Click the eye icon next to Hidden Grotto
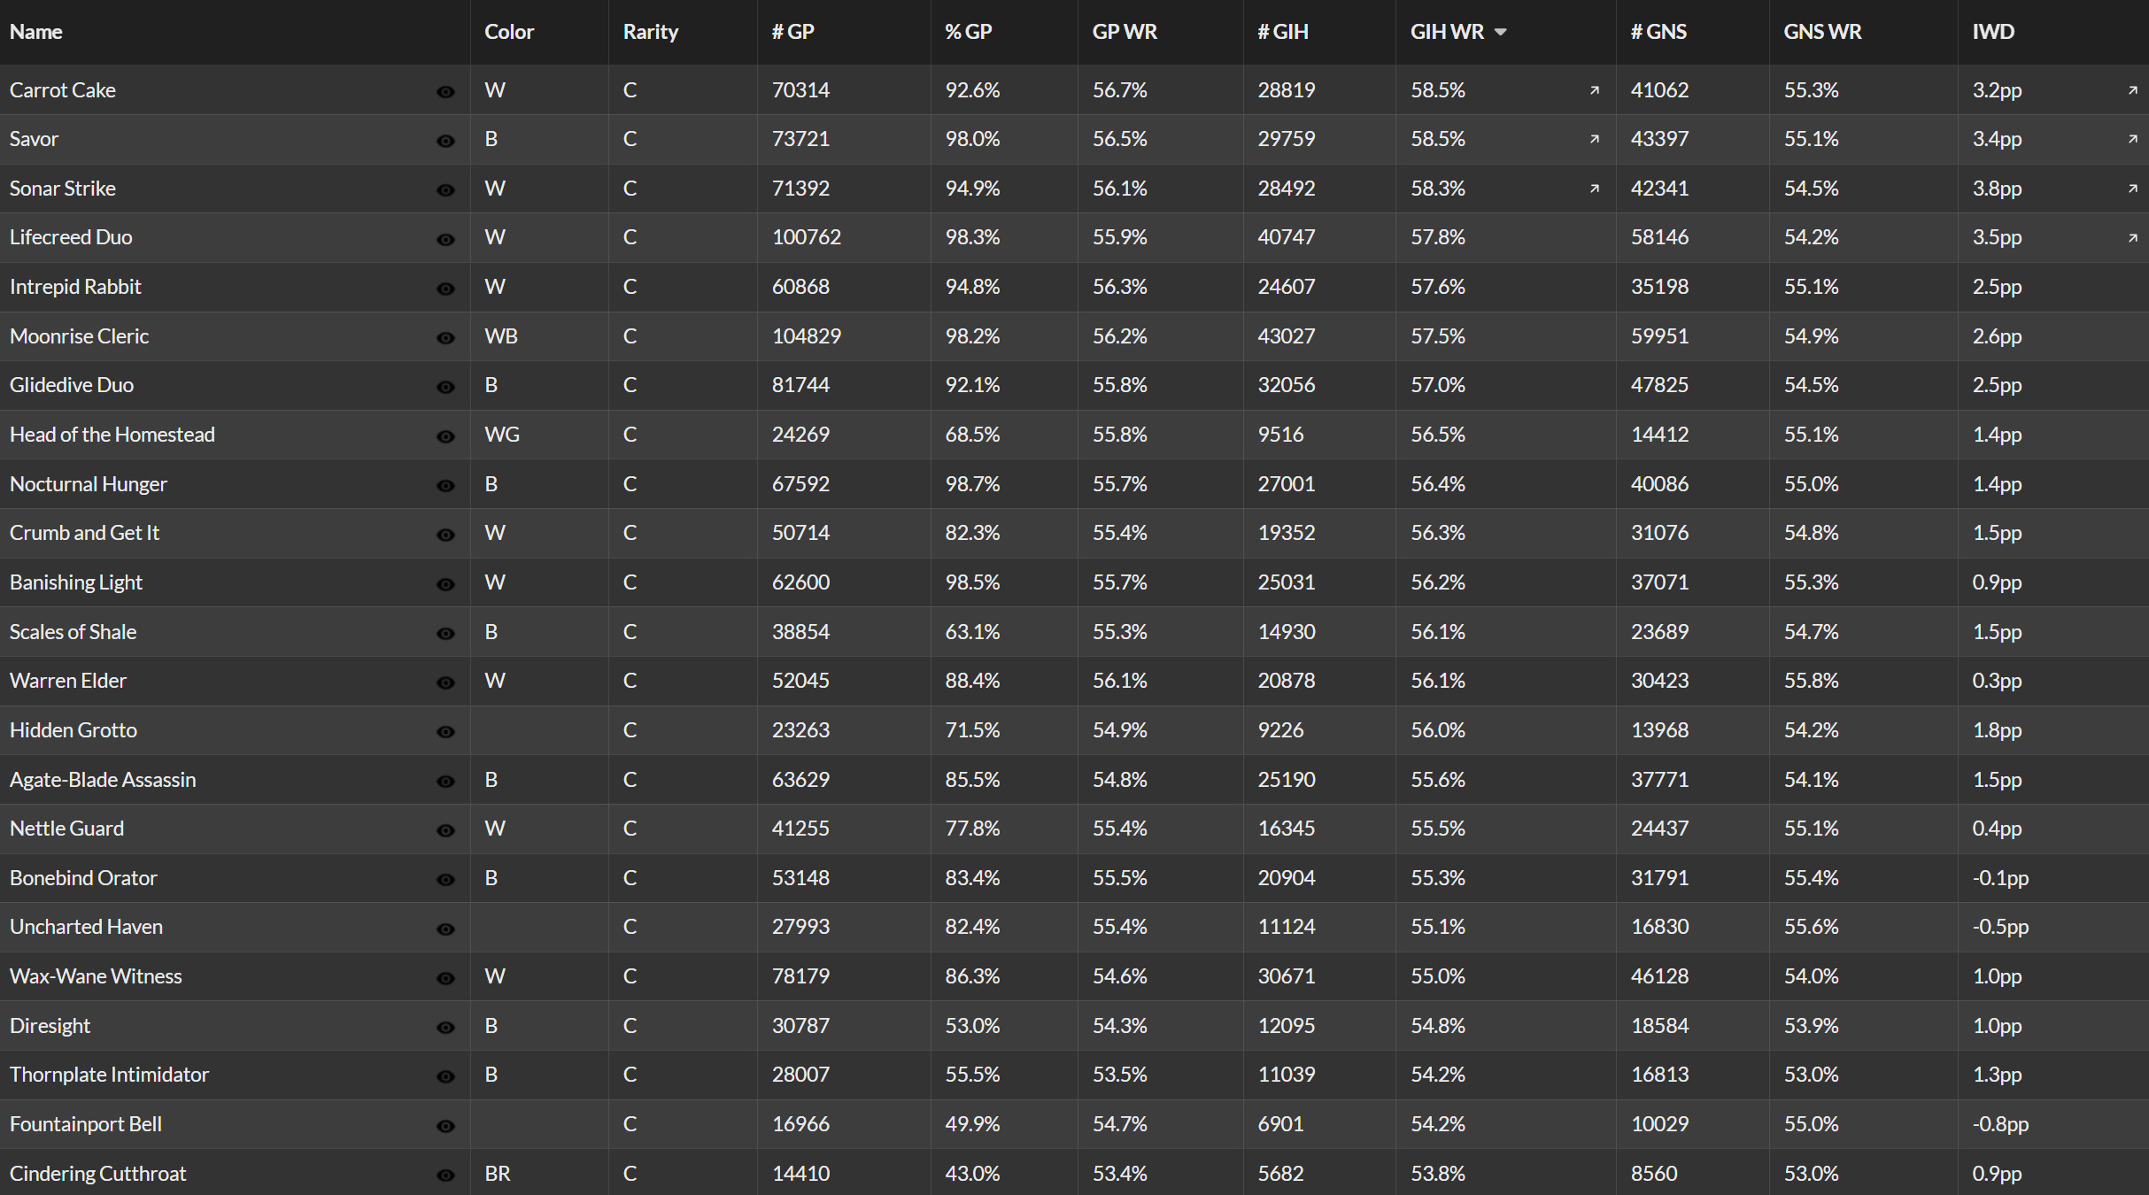This screenshot has height=1195, width=2149. click(445, 731)
